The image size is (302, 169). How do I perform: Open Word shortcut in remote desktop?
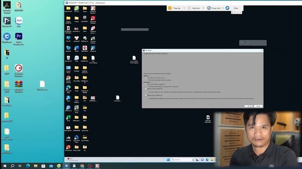coord(76,48)
